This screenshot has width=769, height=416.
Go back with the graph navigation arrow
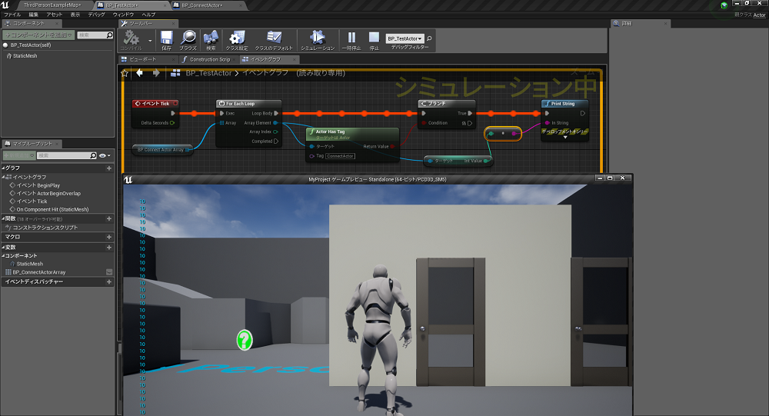click(140, 72)
